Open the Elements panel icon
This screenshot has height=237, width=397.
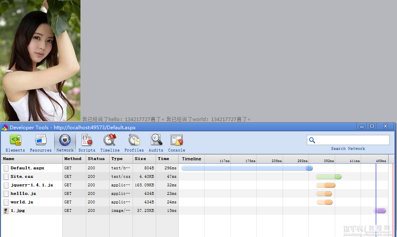(15, 140)
